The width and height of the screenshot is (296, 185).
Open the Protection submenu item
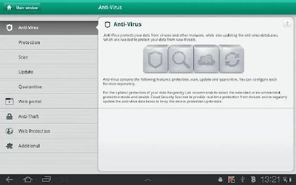[49, 43]
